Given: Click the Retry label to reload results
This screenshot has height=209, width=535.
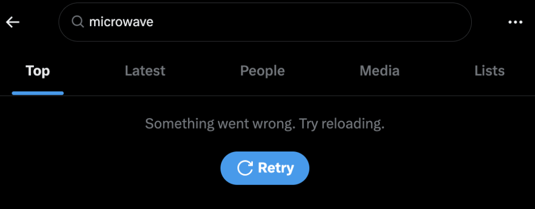Looking at the screenshot, I should pos(276,168).
